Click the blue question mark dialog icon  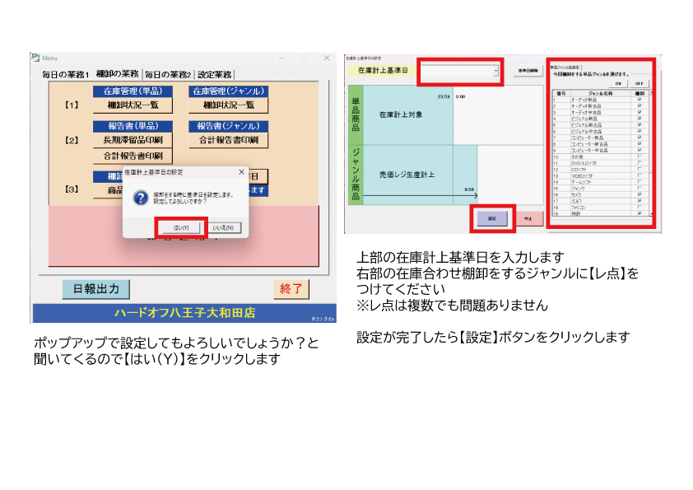(139, 197)
